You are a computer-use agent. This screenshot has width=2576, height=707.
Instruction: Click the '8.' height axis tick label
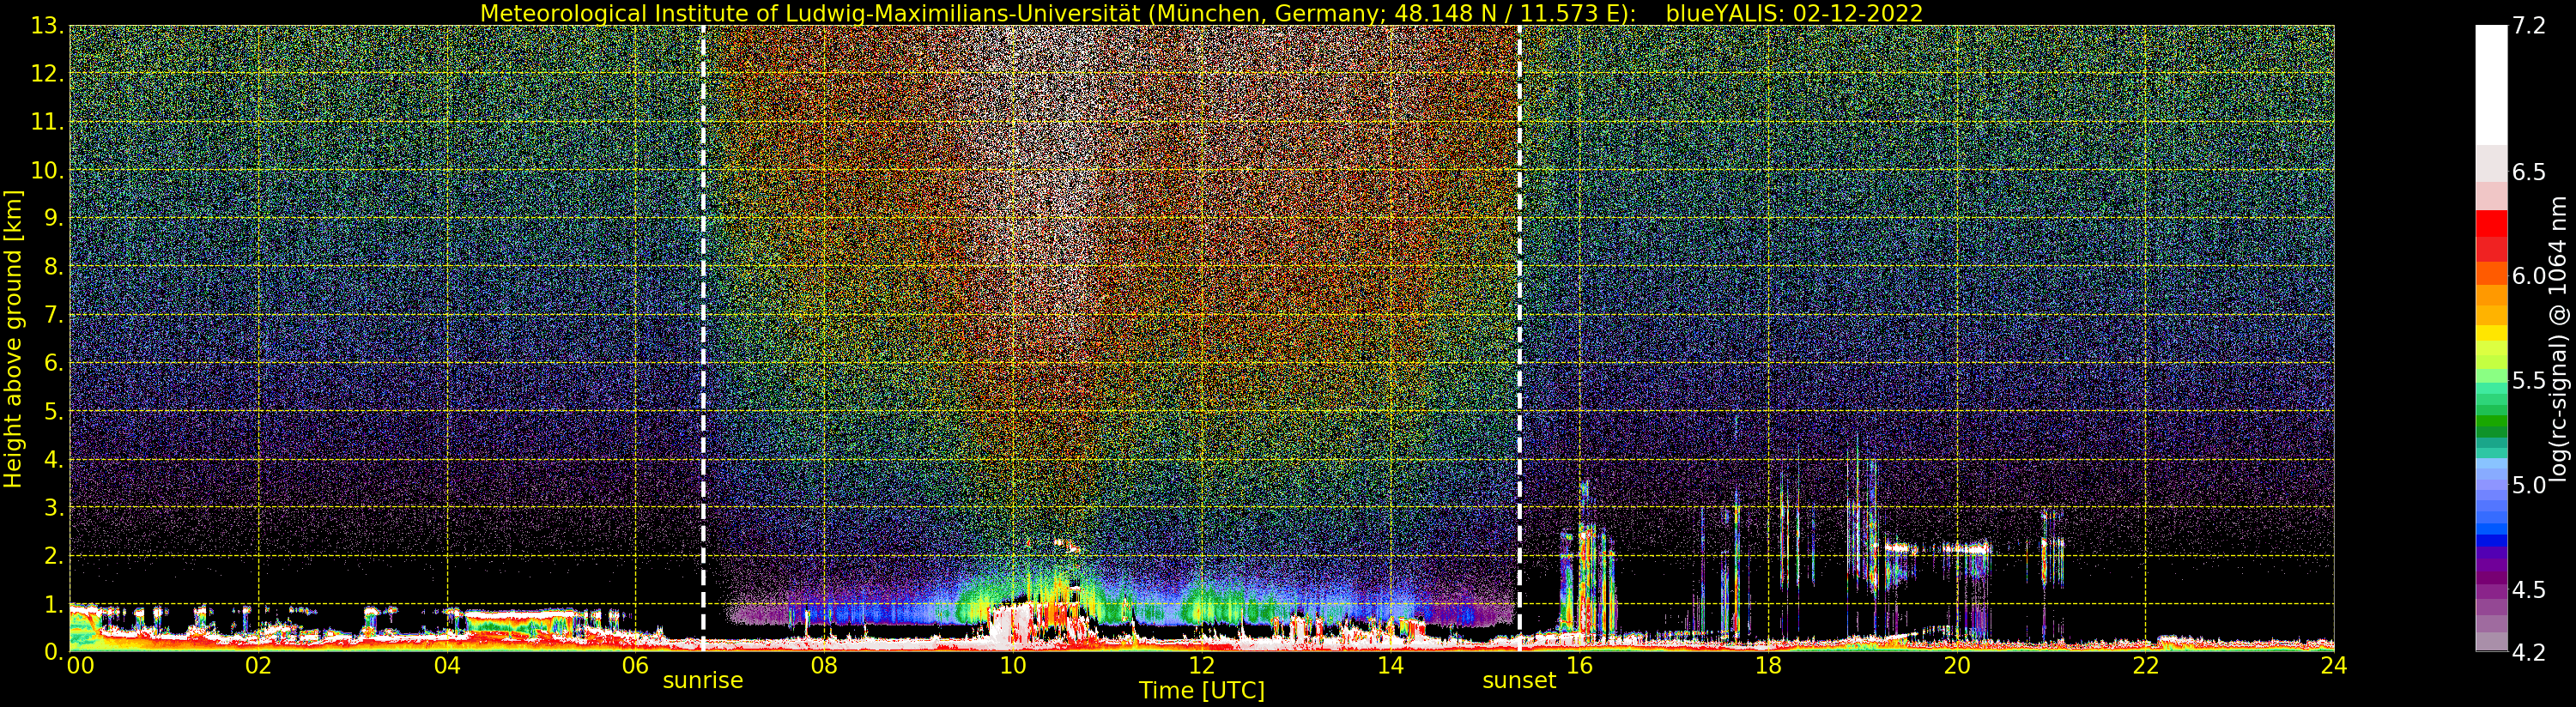click(54, 266)
